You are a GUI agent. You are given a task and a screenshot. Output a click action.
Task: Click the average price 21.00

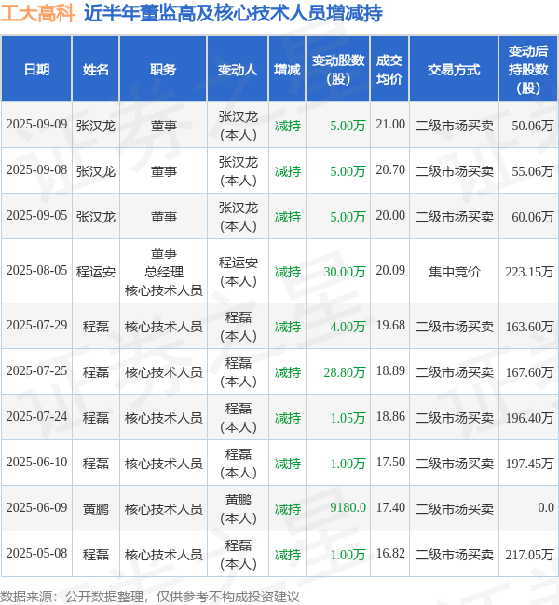tap(390, 124)
